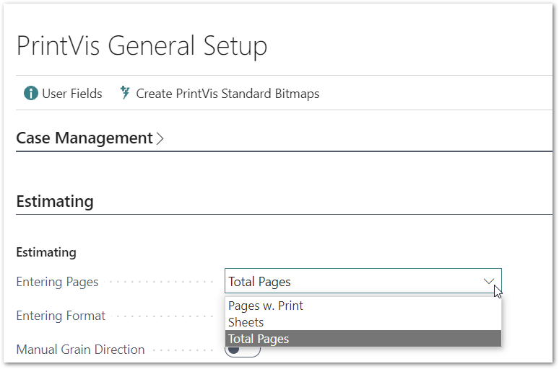The height and width of the screenshot is (369, 559).
Task: Expand the Case Management section
Action: coord(84,138)
